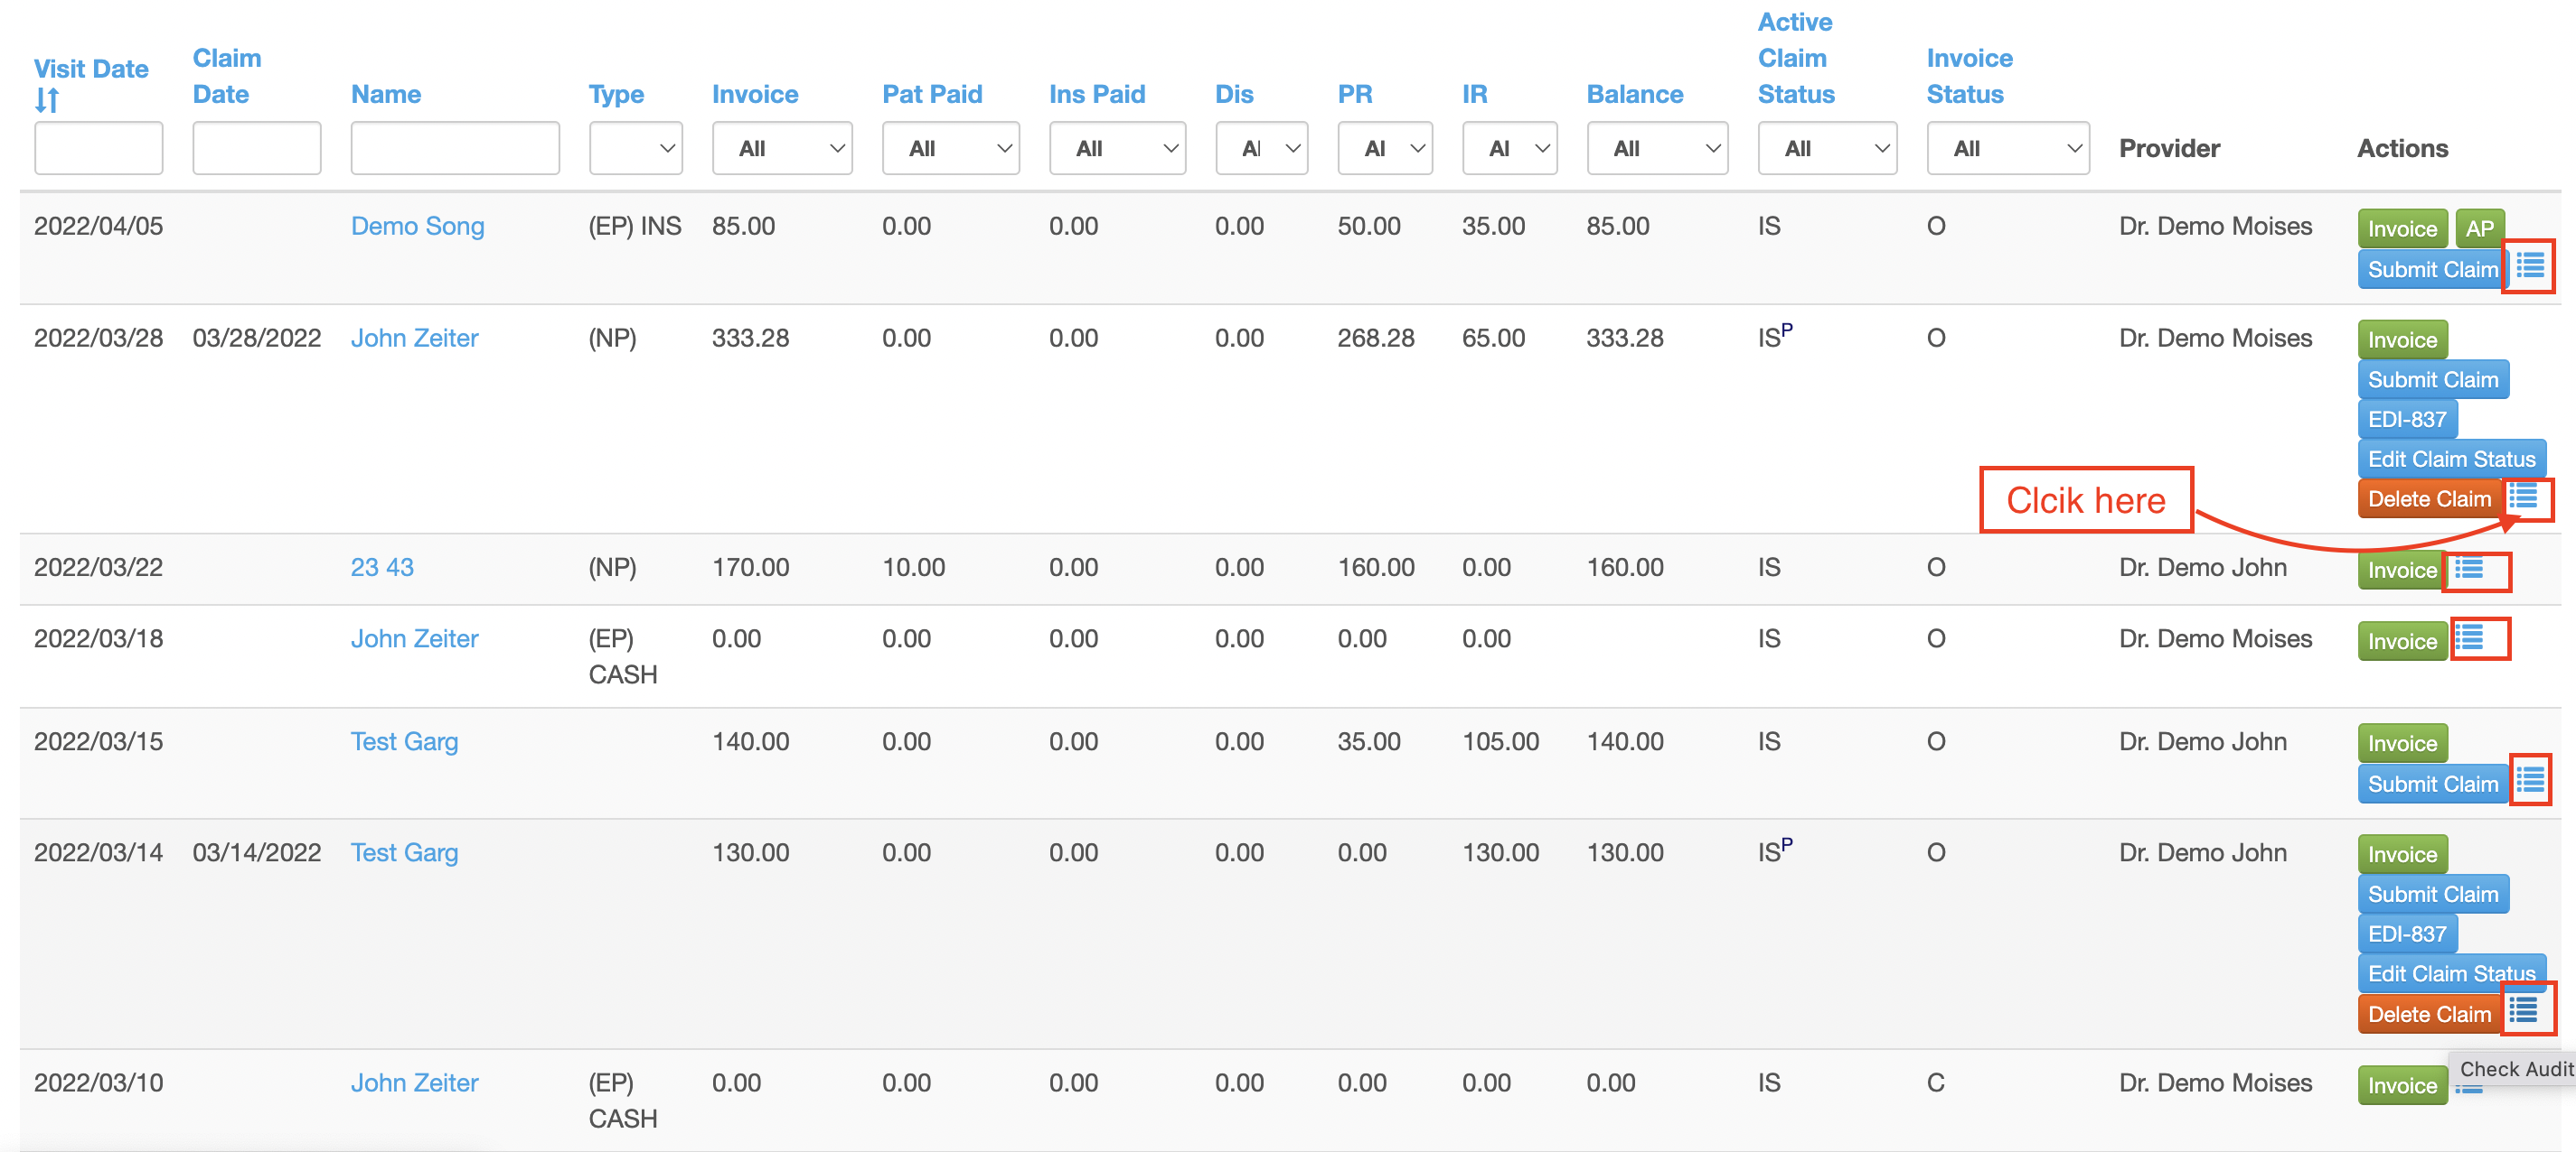Sort by Active Claim Status header
This screenshot has height=1152, width=2576.
[x=1796, y=58]
